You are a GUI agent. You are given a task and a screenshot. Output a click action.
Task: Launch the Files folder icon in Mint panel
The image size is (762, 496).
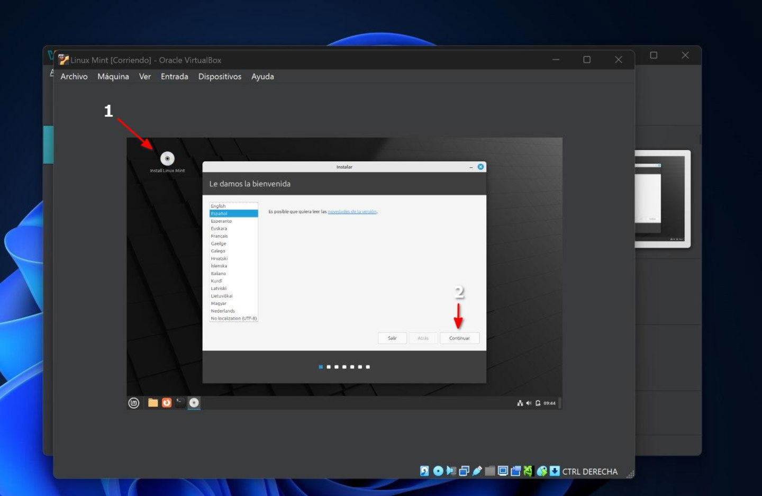point(153,403)
